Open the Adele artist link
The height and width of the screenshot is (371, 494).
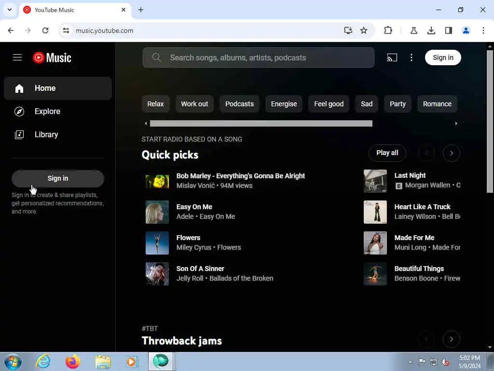(x=185, y=216)
